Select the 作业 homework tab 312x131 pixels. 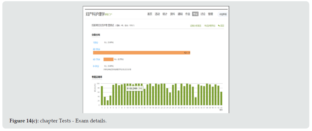click(x=188, y=14)
